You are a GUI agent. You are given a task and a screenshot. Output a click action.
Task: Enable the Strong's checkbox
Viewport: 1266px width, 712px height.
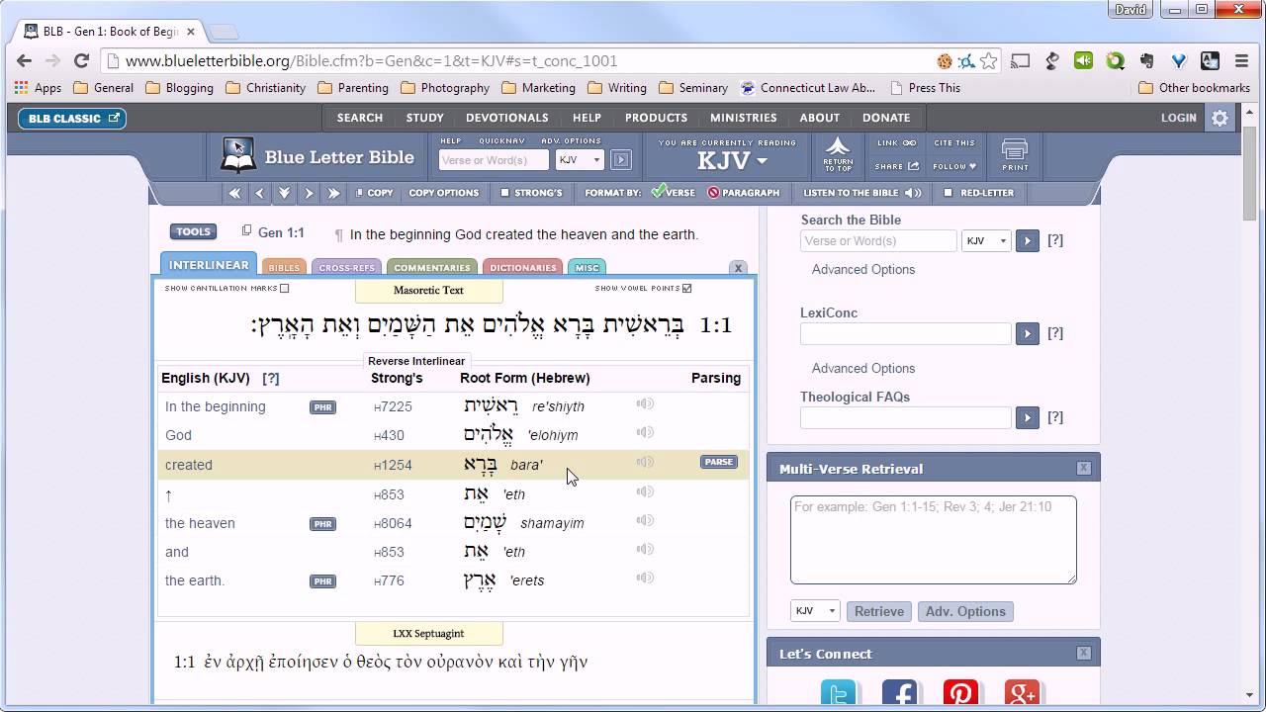coord(504,193)
